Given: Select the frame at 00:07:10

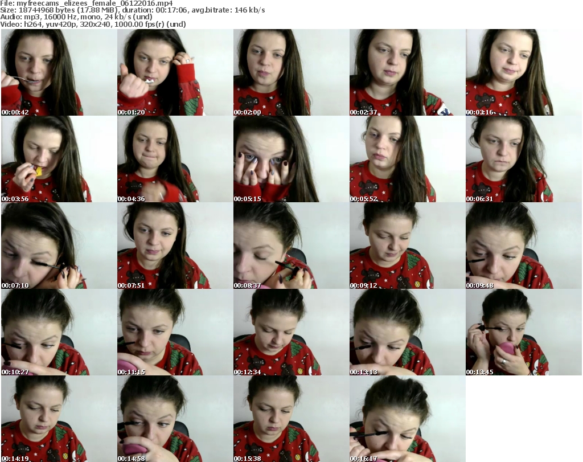Looking at the screenshot, I should tap(59, 246).
